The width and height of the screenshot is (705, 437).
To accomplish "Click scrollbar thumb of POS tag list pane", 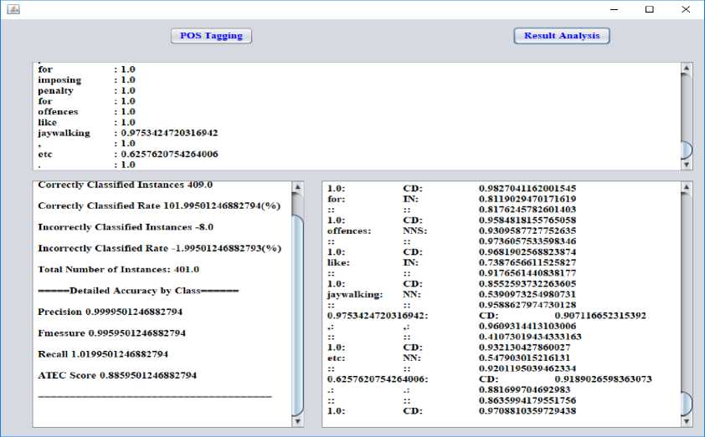I will pos(687,402).
